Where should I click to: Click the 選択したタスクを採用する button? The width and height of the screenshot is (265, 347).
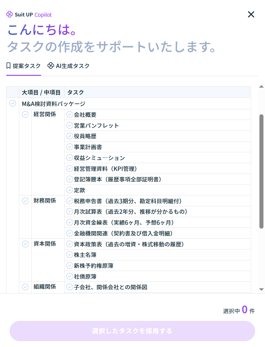(132, 331)
